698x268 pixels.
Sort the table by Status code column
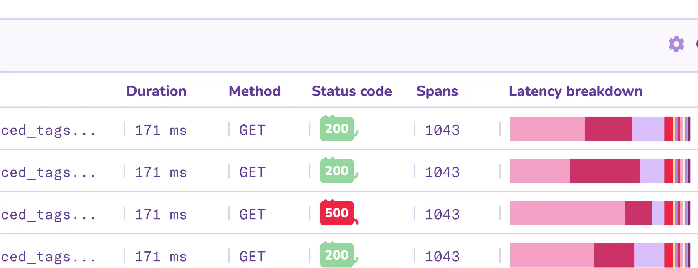(x=352, y=91)
